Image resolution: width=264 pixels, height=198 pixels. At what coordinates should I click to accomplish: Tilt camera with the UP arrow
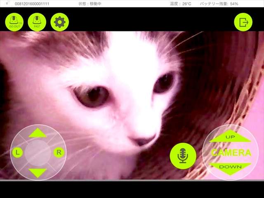[230, 137]
